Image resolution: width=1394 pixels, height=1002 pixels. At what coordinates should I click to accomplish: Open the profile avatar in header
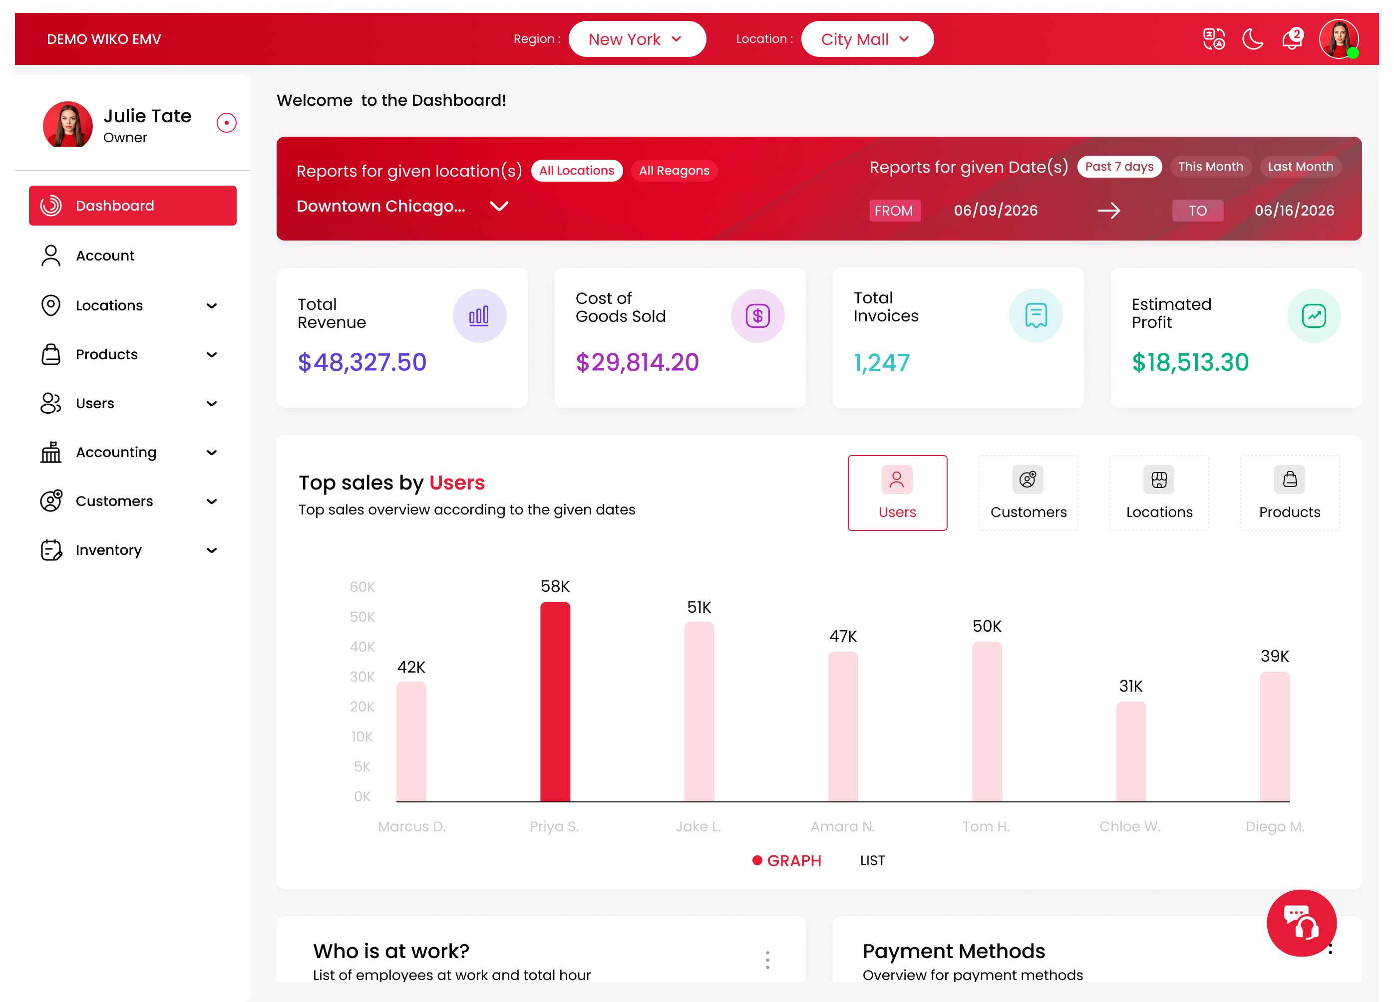(x=1338, y=39)
